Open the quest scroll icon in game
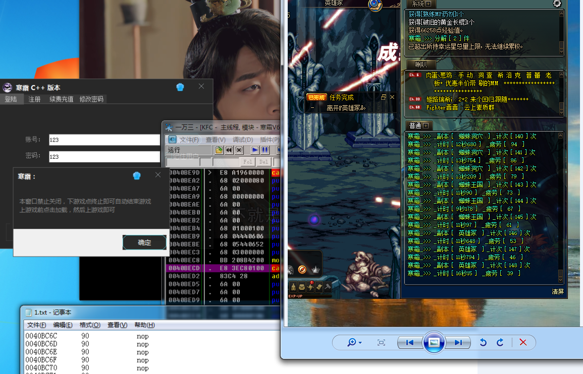This screenshot has width=583, height=374. coord(319,287)
